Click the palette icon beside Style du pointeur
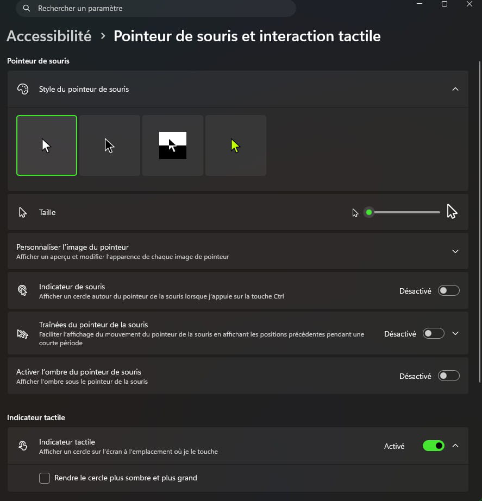Image resolution: width=482 pixels, height=501 pixels. click(23, 89)
